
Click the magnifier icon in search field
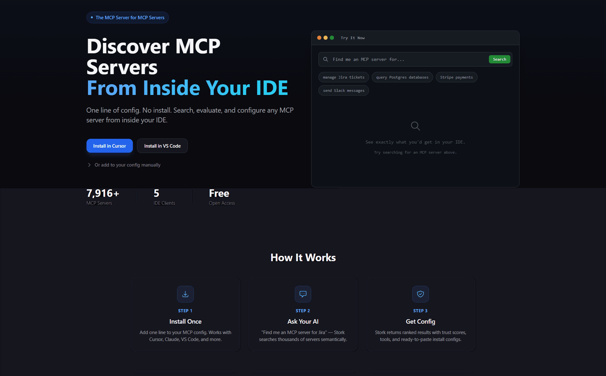point(326,59)
